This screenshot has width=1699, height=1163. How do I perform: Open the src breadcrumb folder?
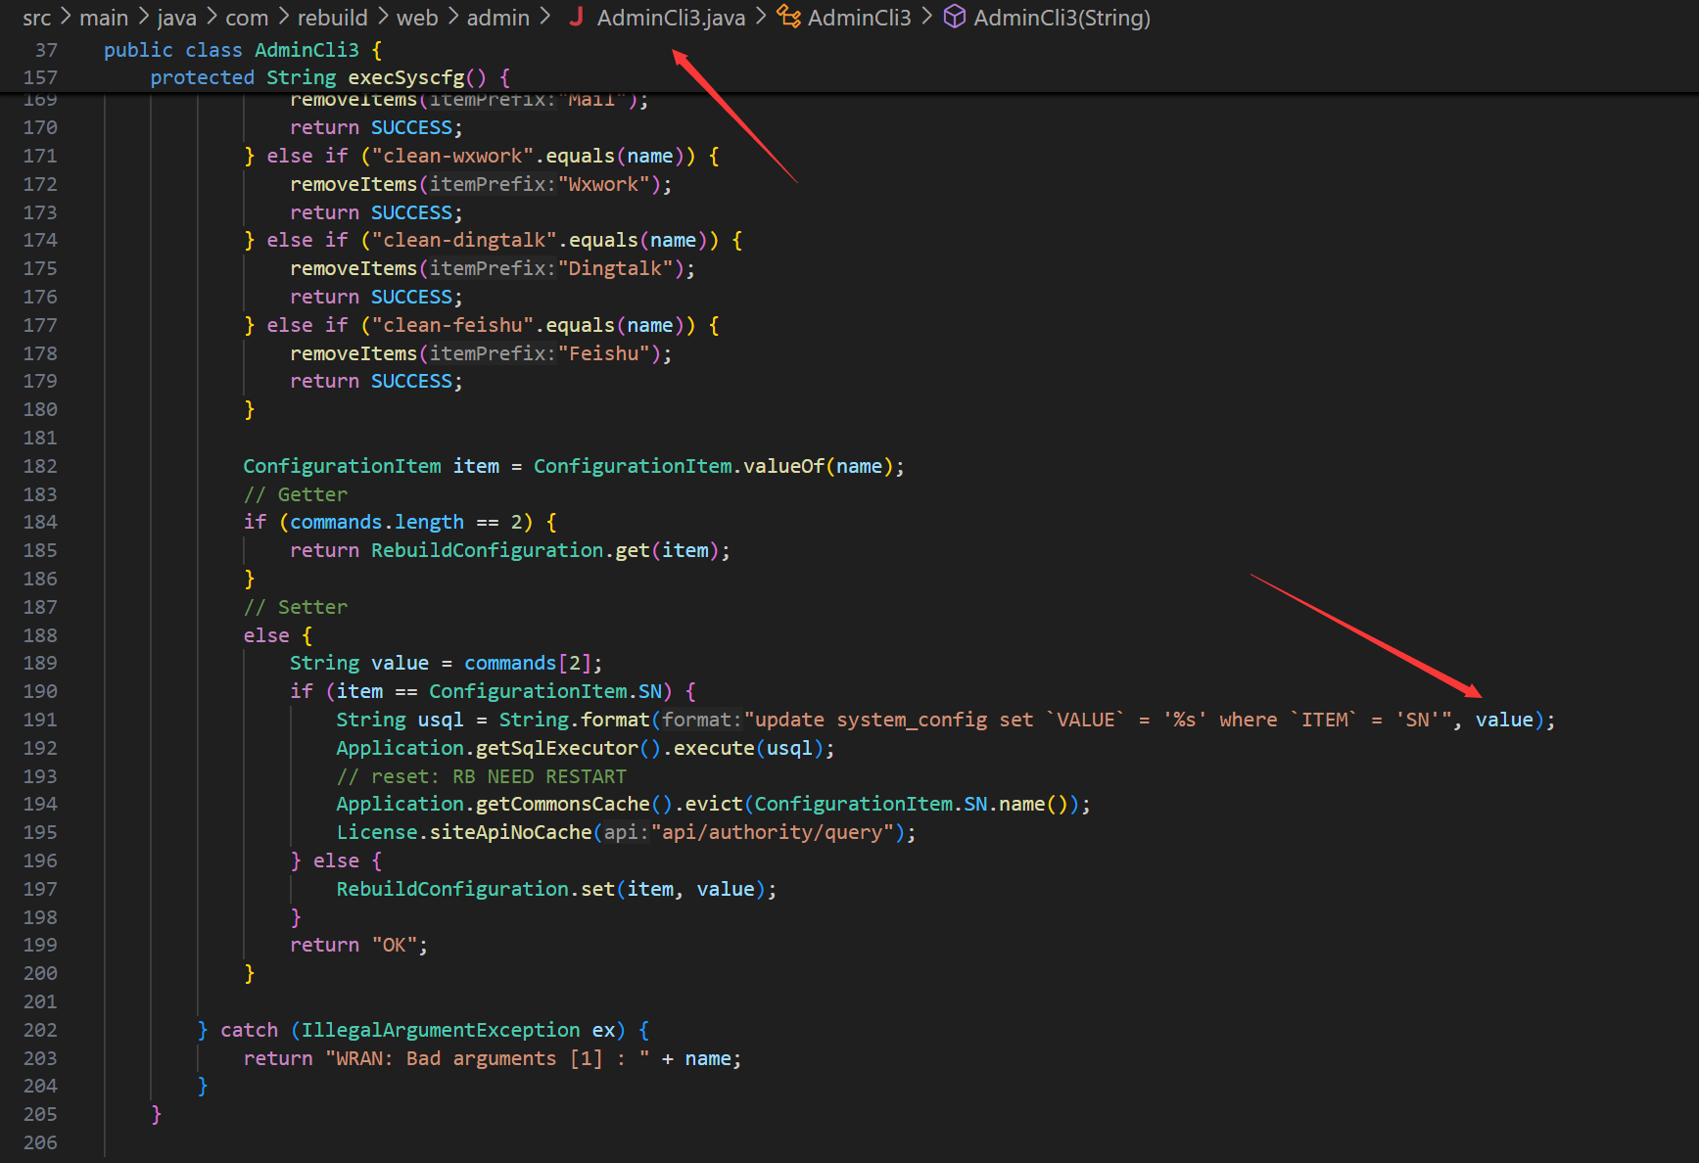click(x=36, y=18)
